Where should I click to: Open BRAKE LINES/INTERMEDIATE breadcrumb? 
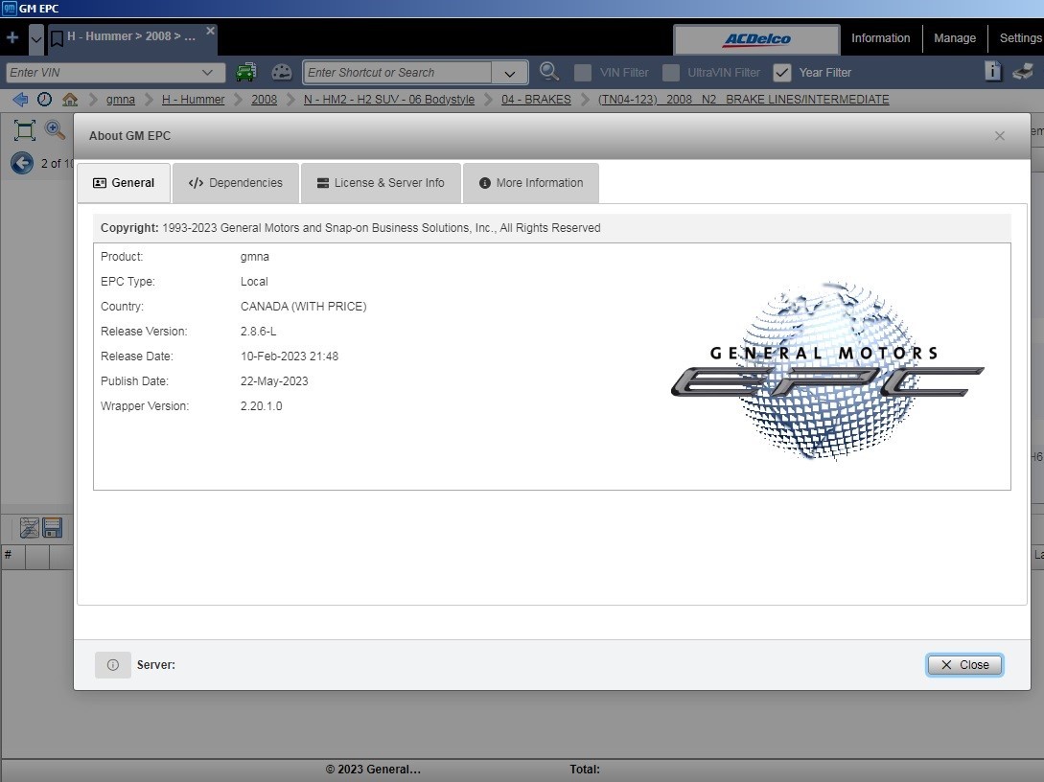pyautogui.click(x=743, y=99)
